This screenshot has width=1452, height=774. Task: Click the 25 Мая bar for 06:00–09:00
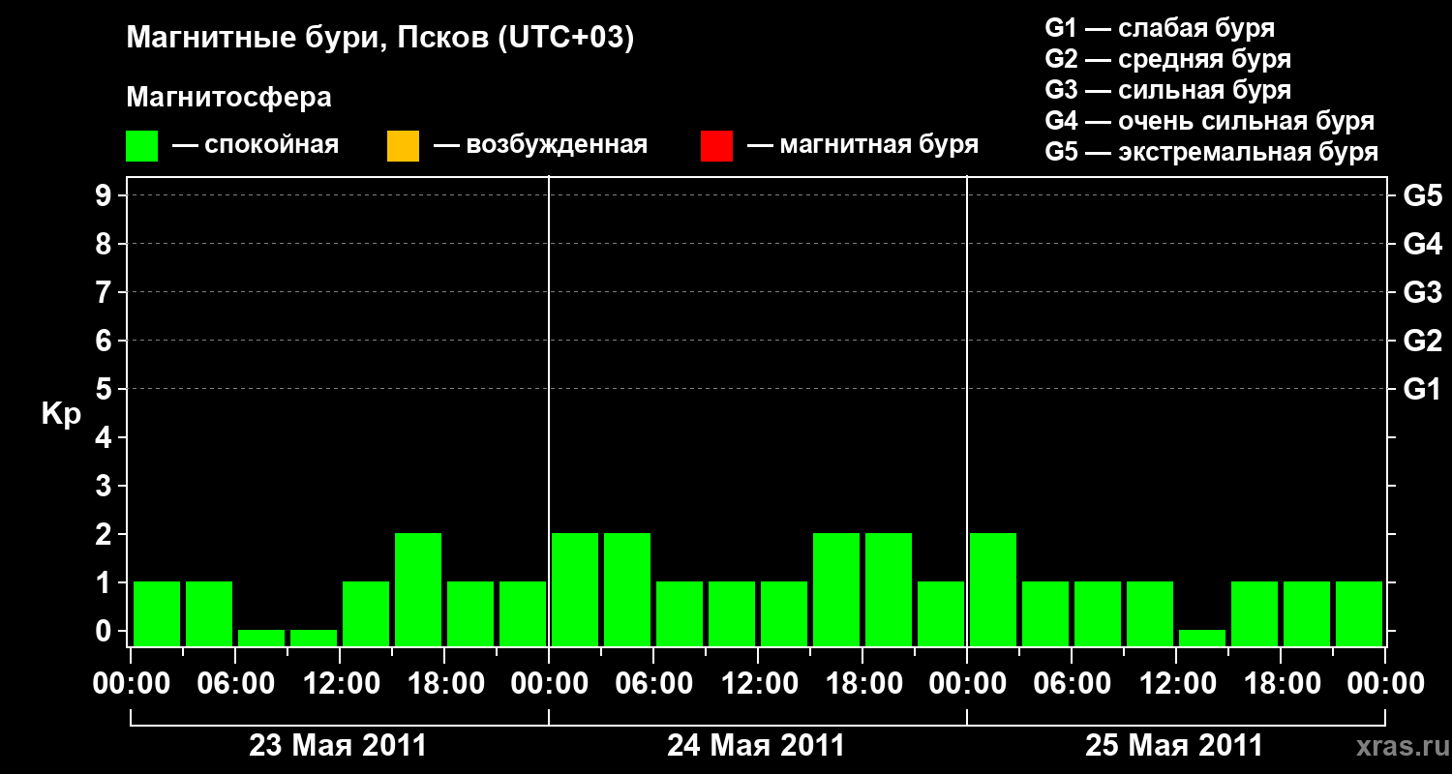1098,613
